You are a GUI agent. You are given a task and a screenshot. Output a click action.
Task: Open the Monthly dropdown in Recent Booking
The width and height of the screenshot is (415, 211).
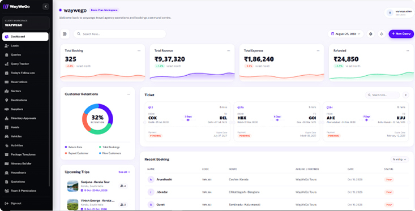click(x=399, y=160)
